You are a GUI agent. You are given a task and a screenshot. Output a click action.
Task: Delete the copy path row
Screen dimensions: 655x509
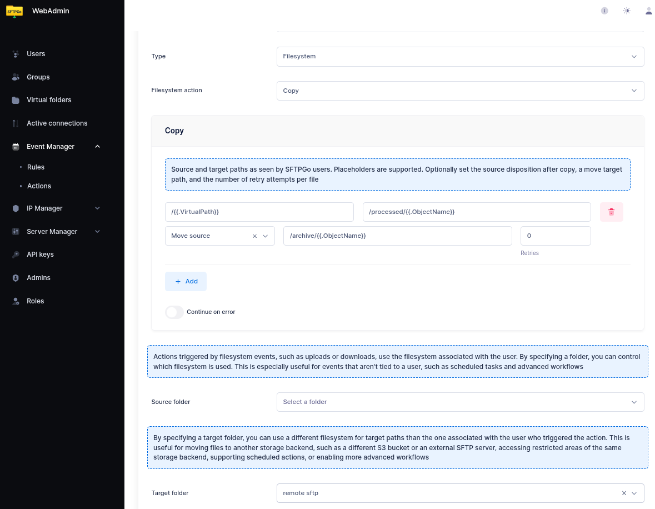[x=611, y=212]
